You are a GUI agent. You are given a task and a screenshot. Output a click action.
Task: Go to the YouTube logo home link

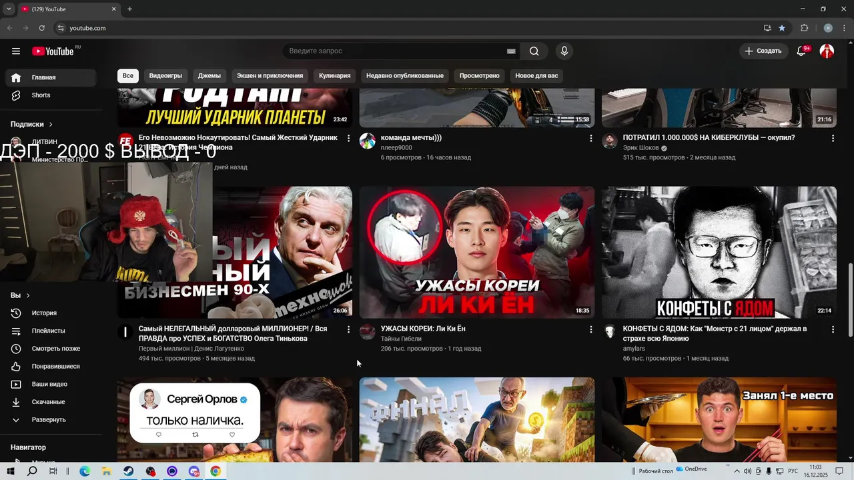coord(53,51)
